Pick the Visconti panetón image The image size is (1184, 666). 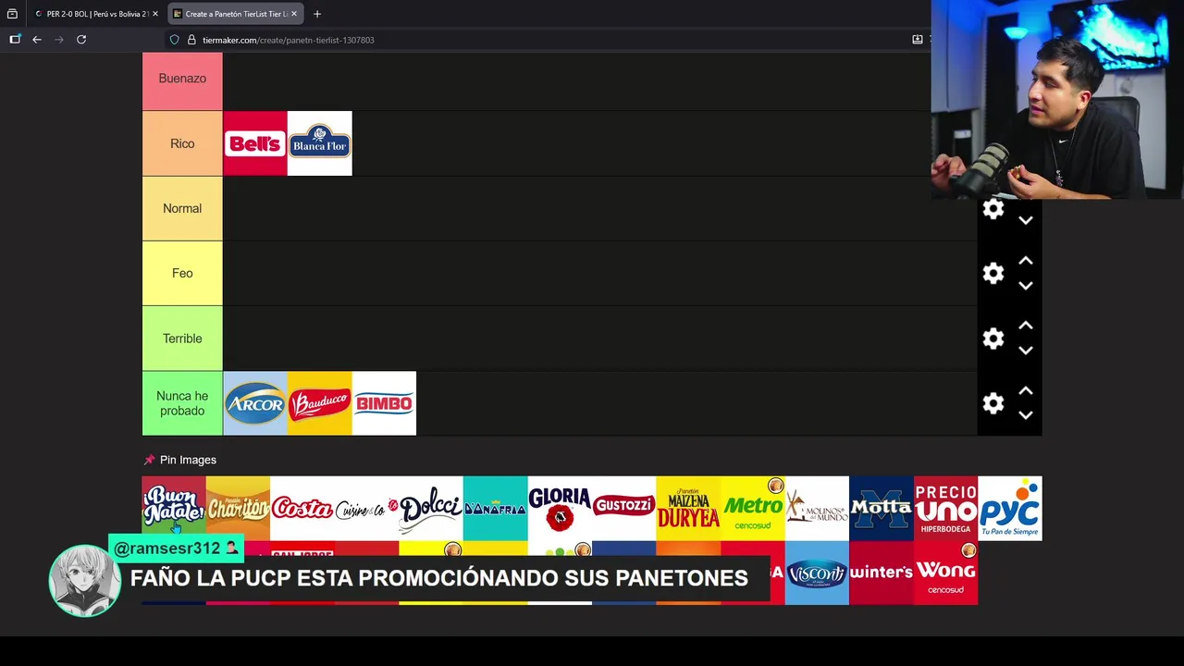tap(817, 573)
